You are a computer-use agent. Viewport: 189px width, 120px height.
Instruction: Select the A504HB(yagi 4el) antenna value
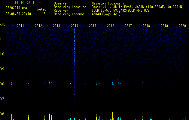click(x=106, y=14)
